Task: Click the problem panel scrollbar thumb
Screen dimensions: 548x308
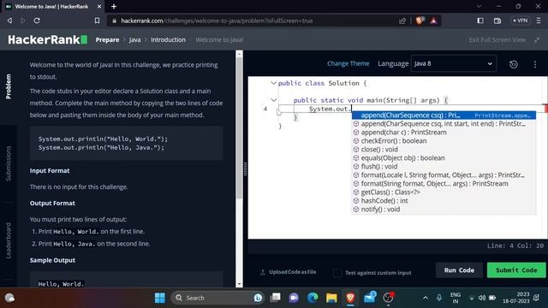Action: [x=239, y=127]
